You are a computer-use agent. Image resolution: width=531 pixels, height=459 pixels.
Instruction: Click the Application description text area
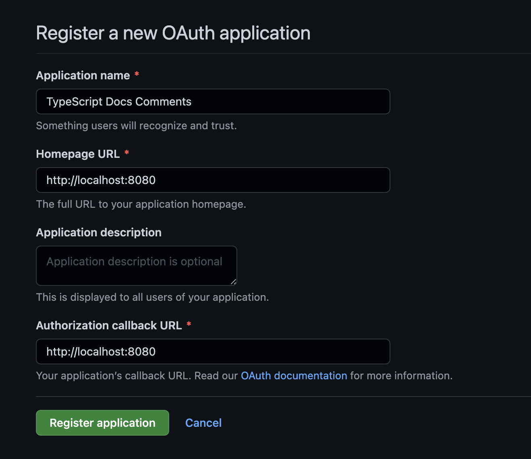pos(136,266)
